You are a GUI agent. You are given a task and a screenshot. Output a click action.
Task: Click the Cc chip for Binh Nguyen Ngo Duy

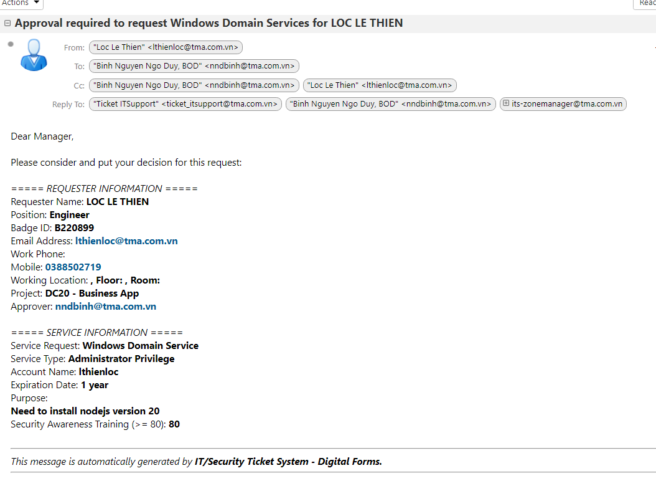coord(194,85)
